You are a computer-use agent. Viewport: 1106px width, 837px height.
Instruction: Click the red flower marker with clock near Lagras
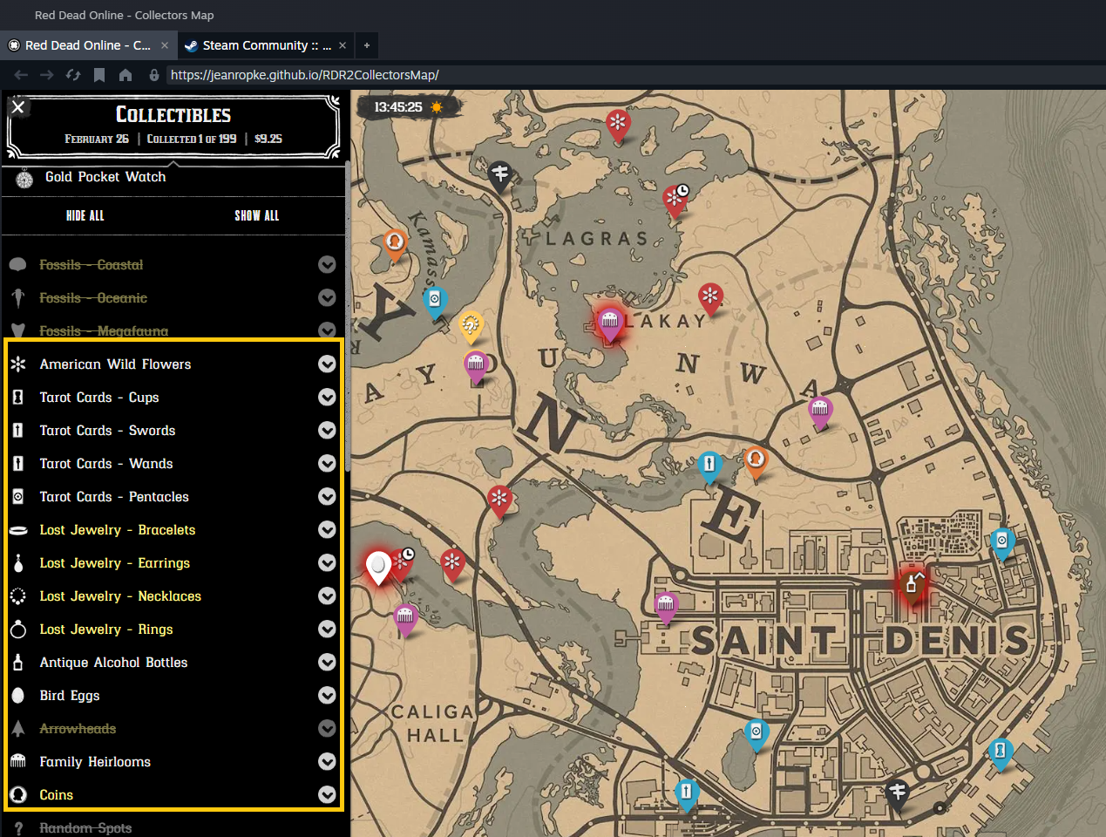point(675,201)
